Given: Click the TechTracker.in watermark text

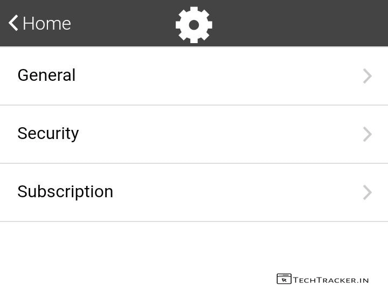Looking at the screenshot, I should pyautogui.click(x=331, y=280).
